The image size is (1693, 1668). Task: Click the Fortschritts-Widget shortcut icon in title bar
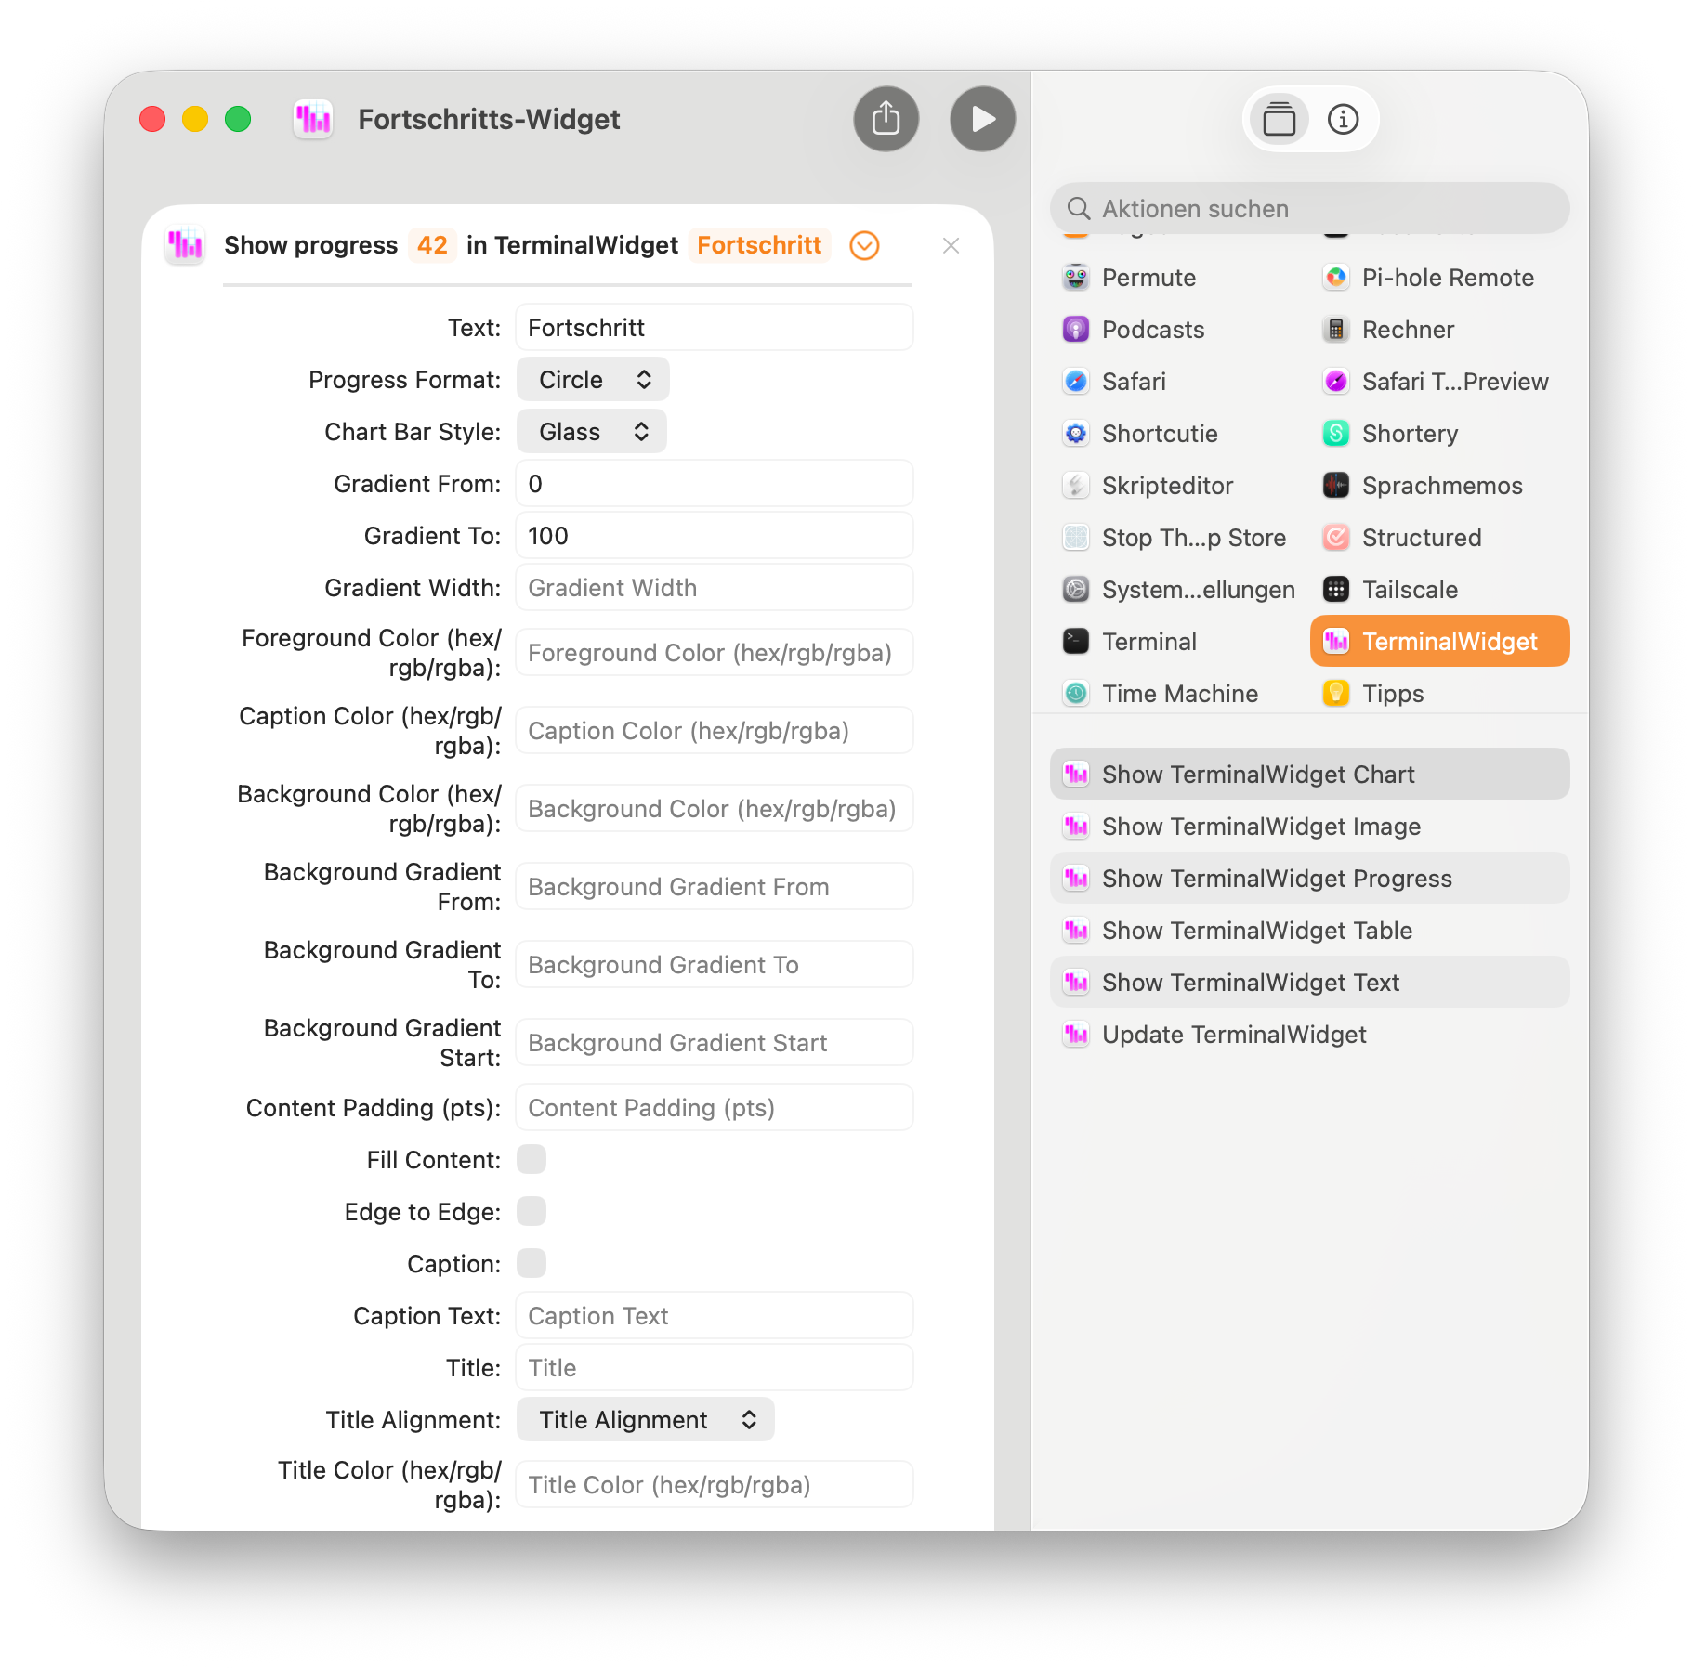pos(313,119)
